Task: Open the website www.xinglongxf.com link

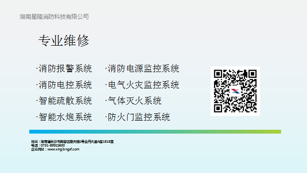Action: pos(63,149)
